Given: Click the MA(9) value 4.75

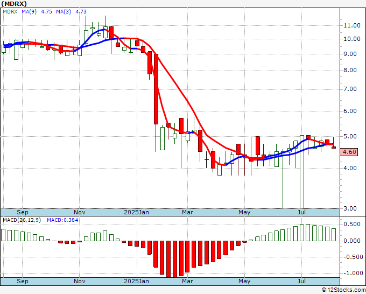Looking at the screenshot, I should coord(46,11).
